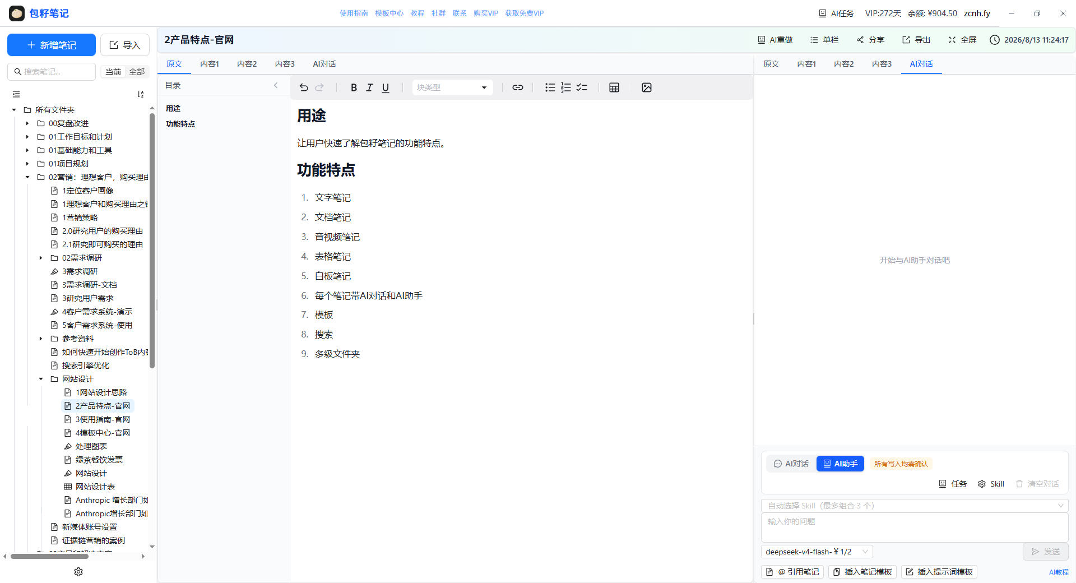Jump to 功能特点 in the outline
Viewport: 1076px width, 583px height.
coord(180,124)
